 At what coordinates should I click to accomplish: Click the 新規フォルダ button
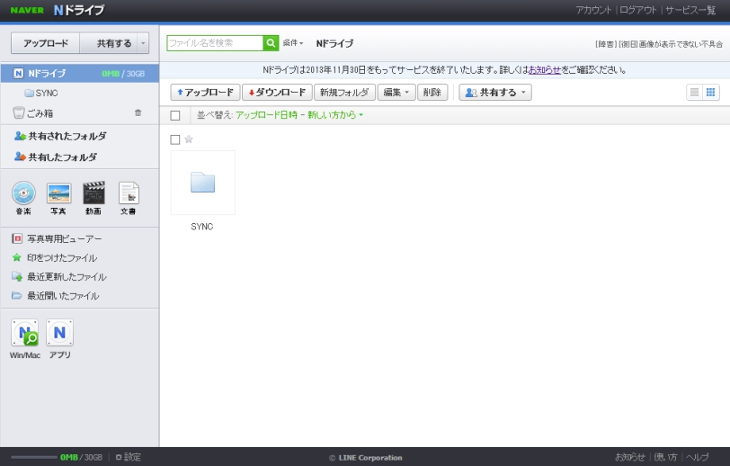point(344,93)
